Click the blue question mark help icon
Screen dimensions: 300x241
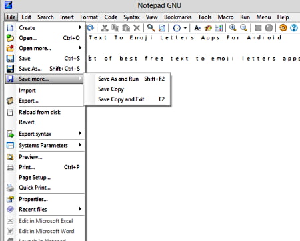click(x=294, y=28)
